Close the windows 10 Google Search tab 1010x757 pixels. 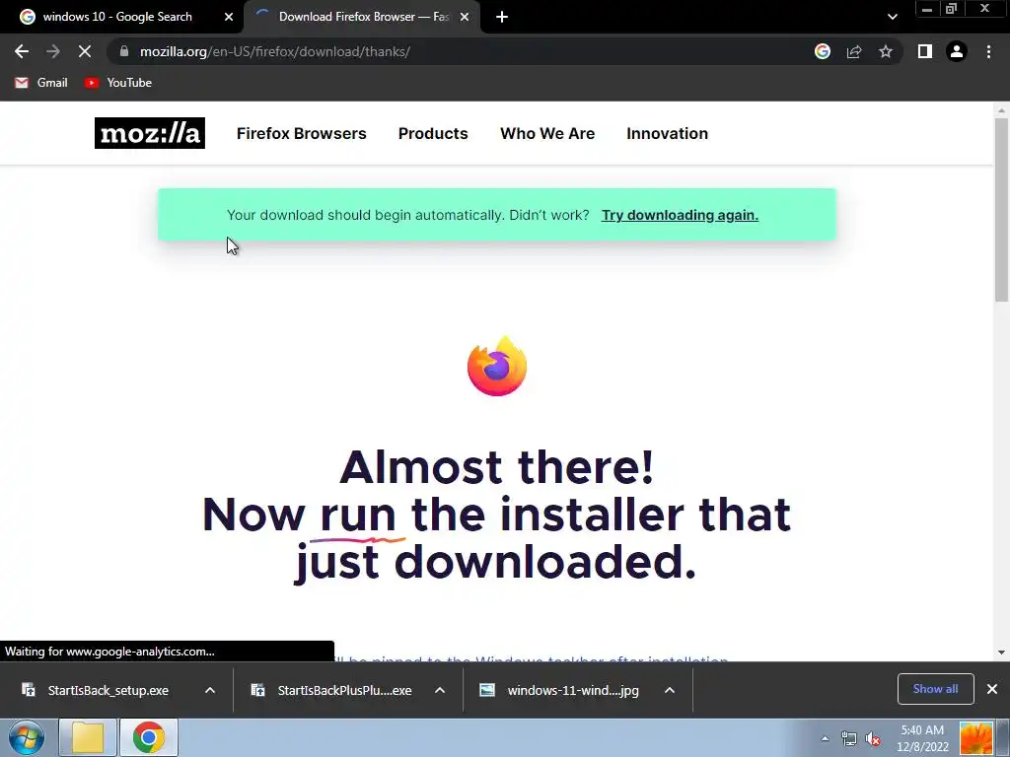pos(229,17)
